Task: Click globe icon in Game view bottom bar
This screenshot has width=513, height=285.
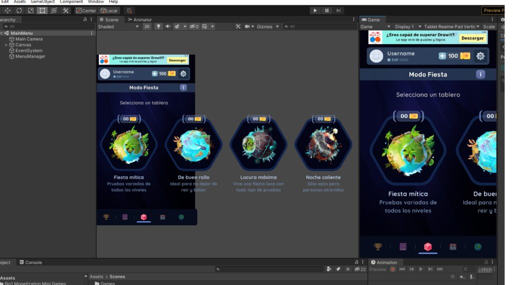Action: point(477,247)
